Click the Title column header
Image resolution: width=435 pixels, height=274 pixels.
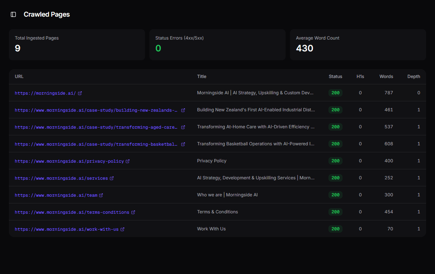[x=202, y=77]
